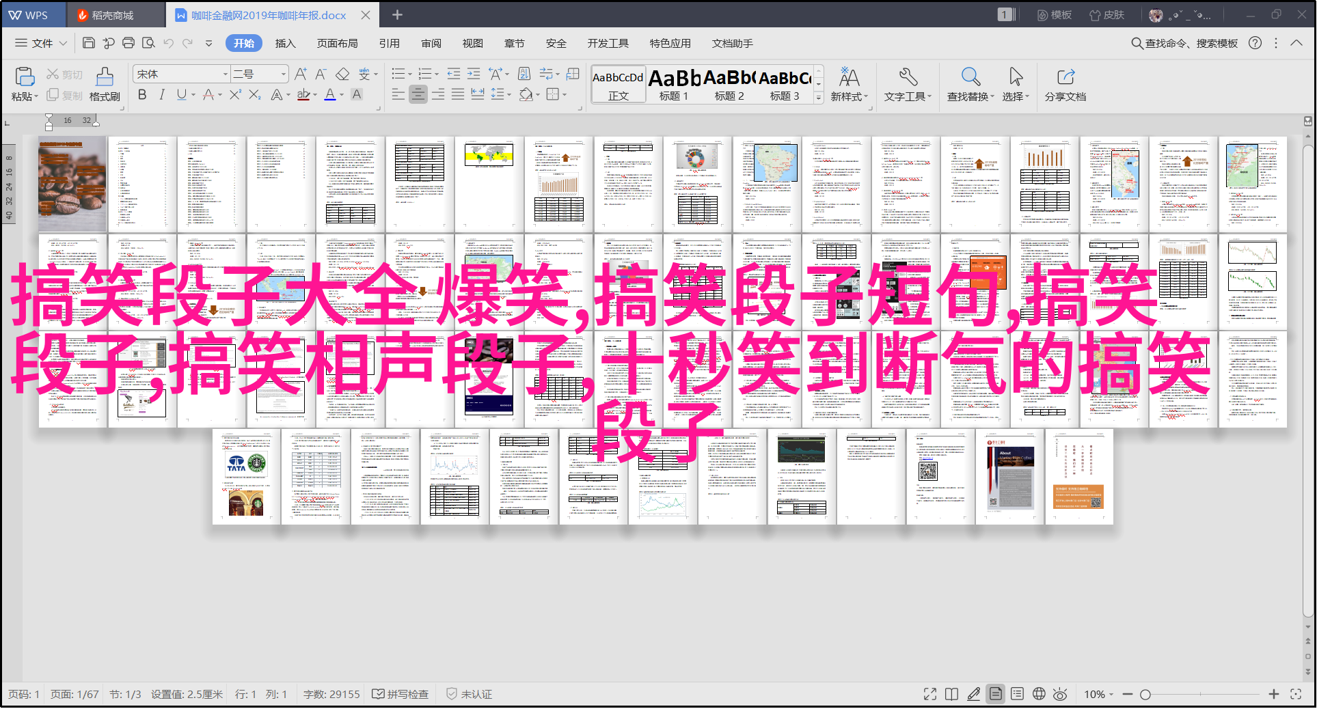This screenshot has height=709, width=1317.
Task: Expand the font name dropdown 宋体
Action: pyautogui.click(x=225, y=74)
